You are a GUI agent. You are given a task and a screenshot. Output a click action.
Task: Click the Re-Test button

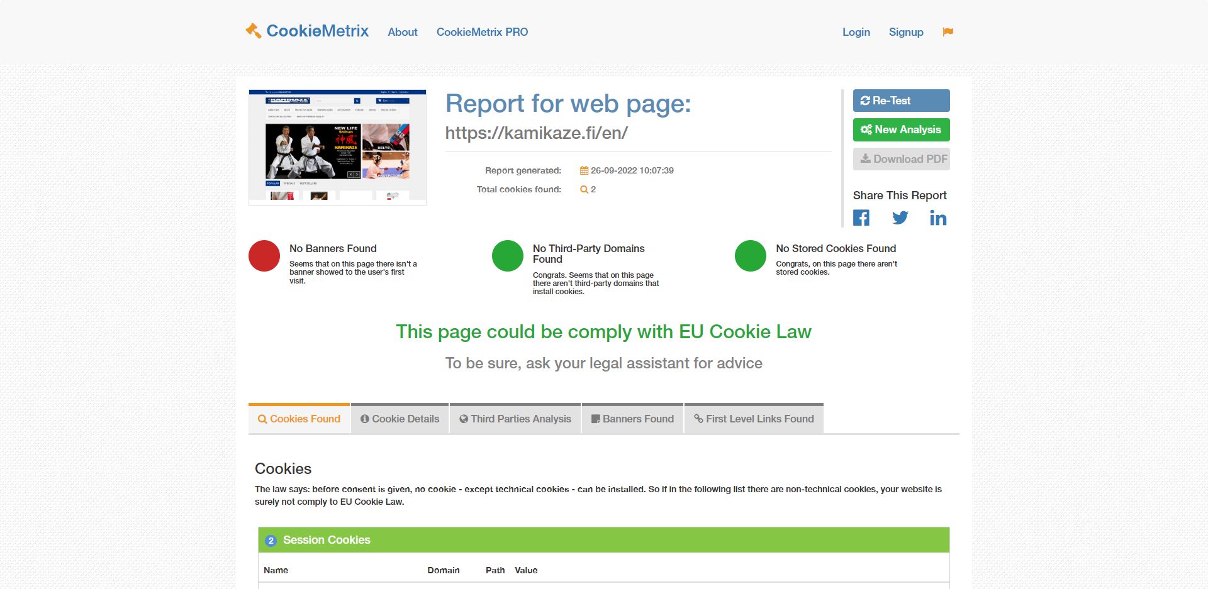tap(902, 101)
